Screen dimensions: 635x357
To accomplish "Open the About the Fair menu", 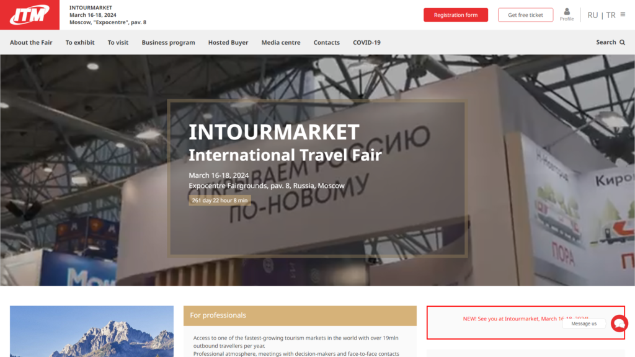I will coord(31,43).
